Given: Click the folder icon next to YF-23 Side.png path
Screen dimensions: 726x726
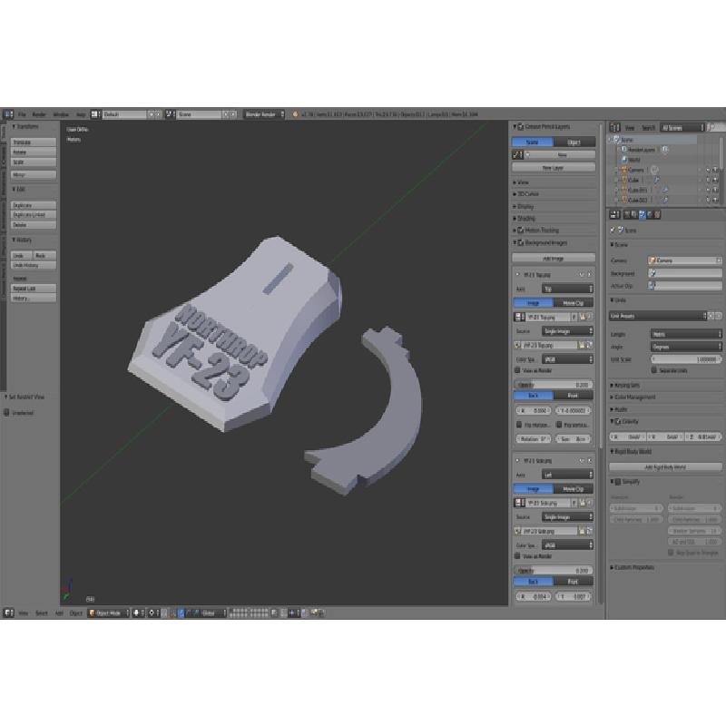Looking at the screenshot, I should coord(582,531).
